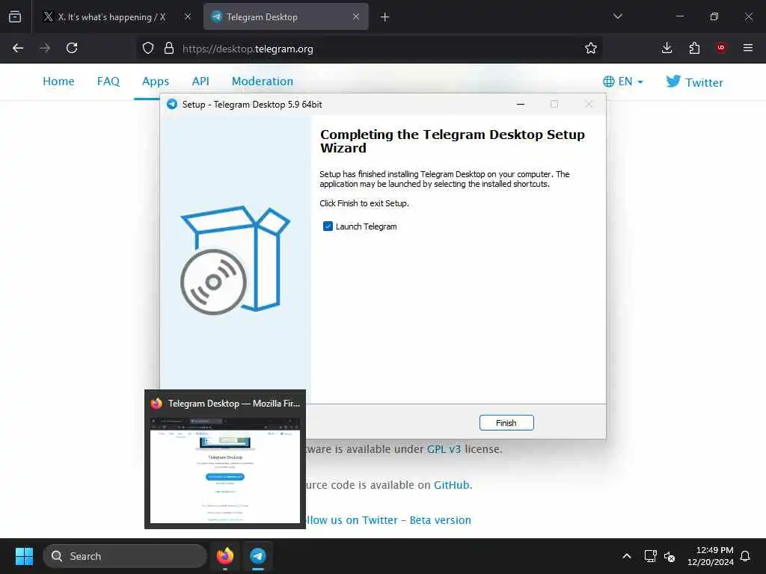Click the Firefox icon in the taskbar
Viewport: 766px width, 574px height.
click(224, 556)
